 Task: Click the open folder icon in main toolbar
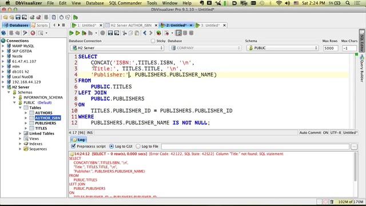pyautogui.click(x=5, y=17)
